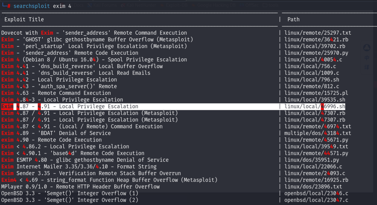
Task: Click highlighted path linux/local/46996.sh
Action: pyautogui.click(x=315, y=106)
